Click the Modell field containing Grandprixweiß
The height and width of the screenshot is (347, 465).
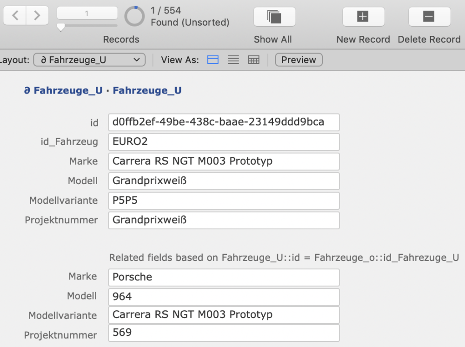tap(224, 181)
